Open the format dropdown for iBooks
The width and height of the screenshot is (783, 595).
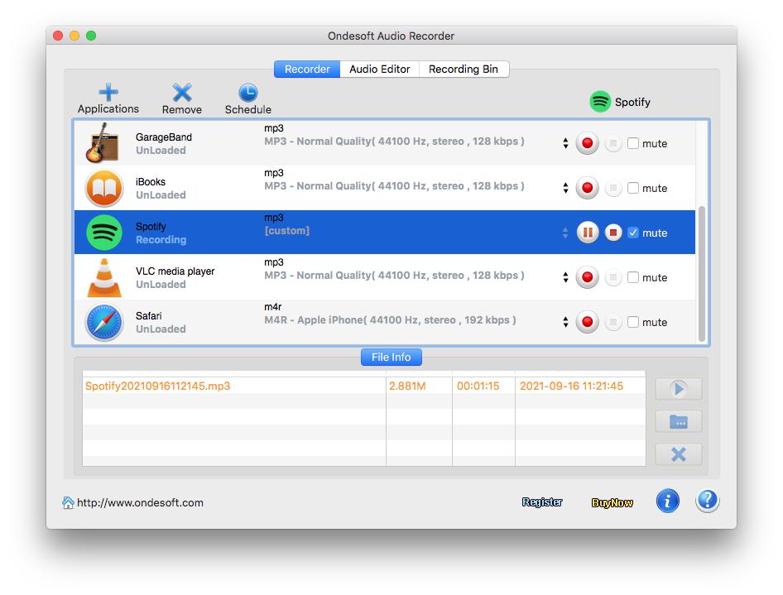[x=565, y=188]
